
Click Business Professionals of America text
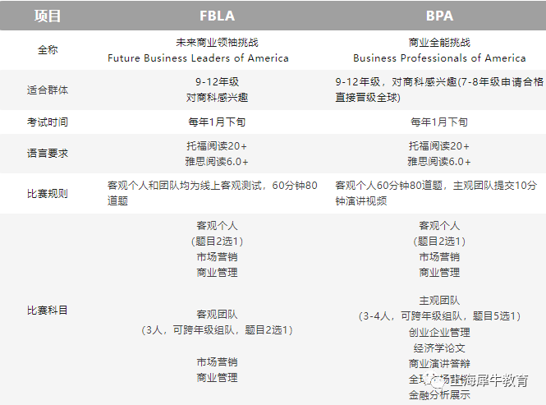coord(439,58)
